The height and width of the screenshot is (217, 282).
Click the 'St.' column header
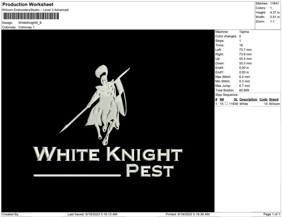pos(236,99)
